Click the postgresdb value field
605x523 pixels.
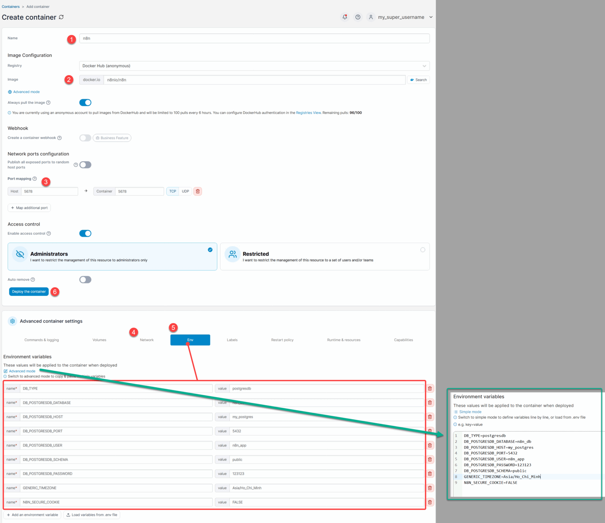click(327, 389)
